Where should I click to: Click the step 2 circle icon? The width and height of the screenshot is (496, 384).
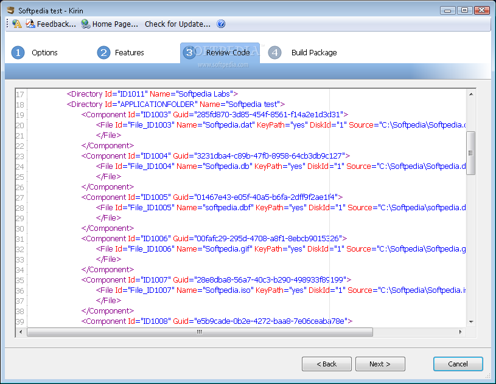[x=103, y=52]
